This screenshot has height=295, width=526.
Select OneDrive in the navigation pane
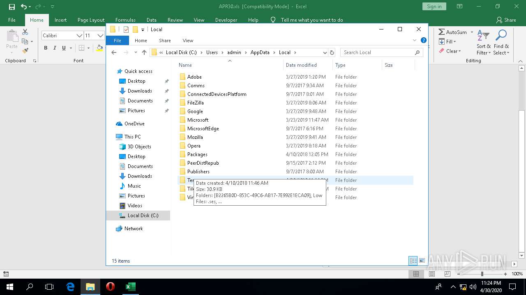point(134,124)
